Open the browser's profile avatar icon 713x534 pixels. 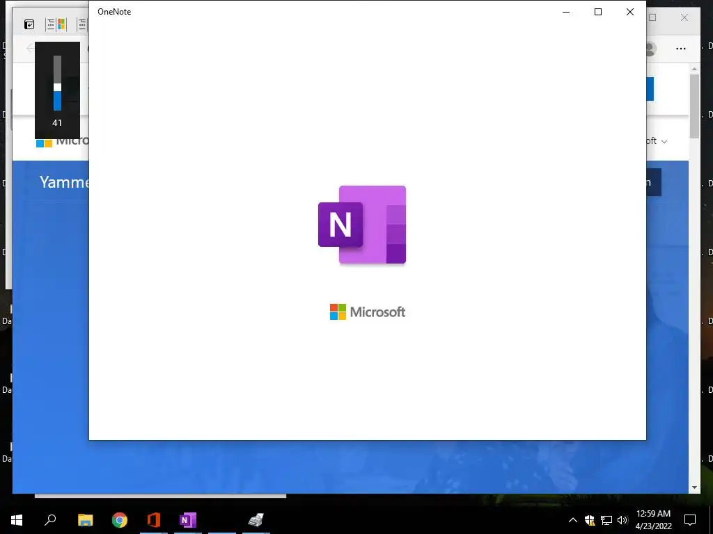point(650,49)
